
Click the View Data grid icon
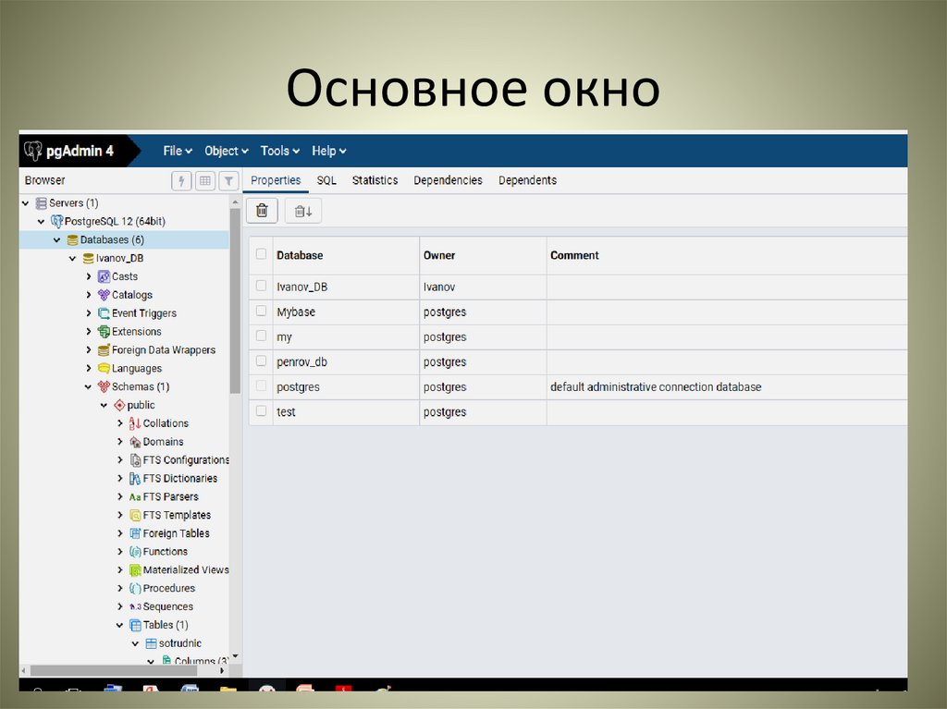click(205, 181)
